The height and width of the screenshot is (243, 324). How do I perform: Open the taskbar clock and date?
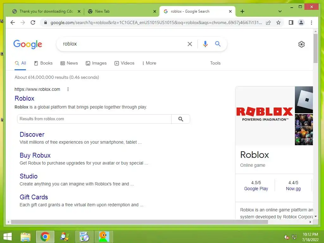[x=310, y=237]
